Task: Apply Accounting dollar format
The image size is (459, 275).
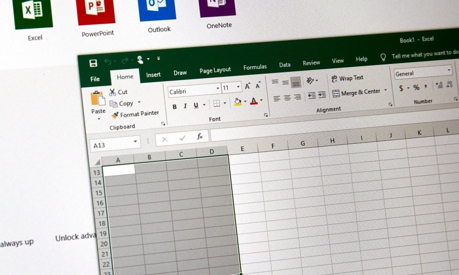Action: [401, 88]
